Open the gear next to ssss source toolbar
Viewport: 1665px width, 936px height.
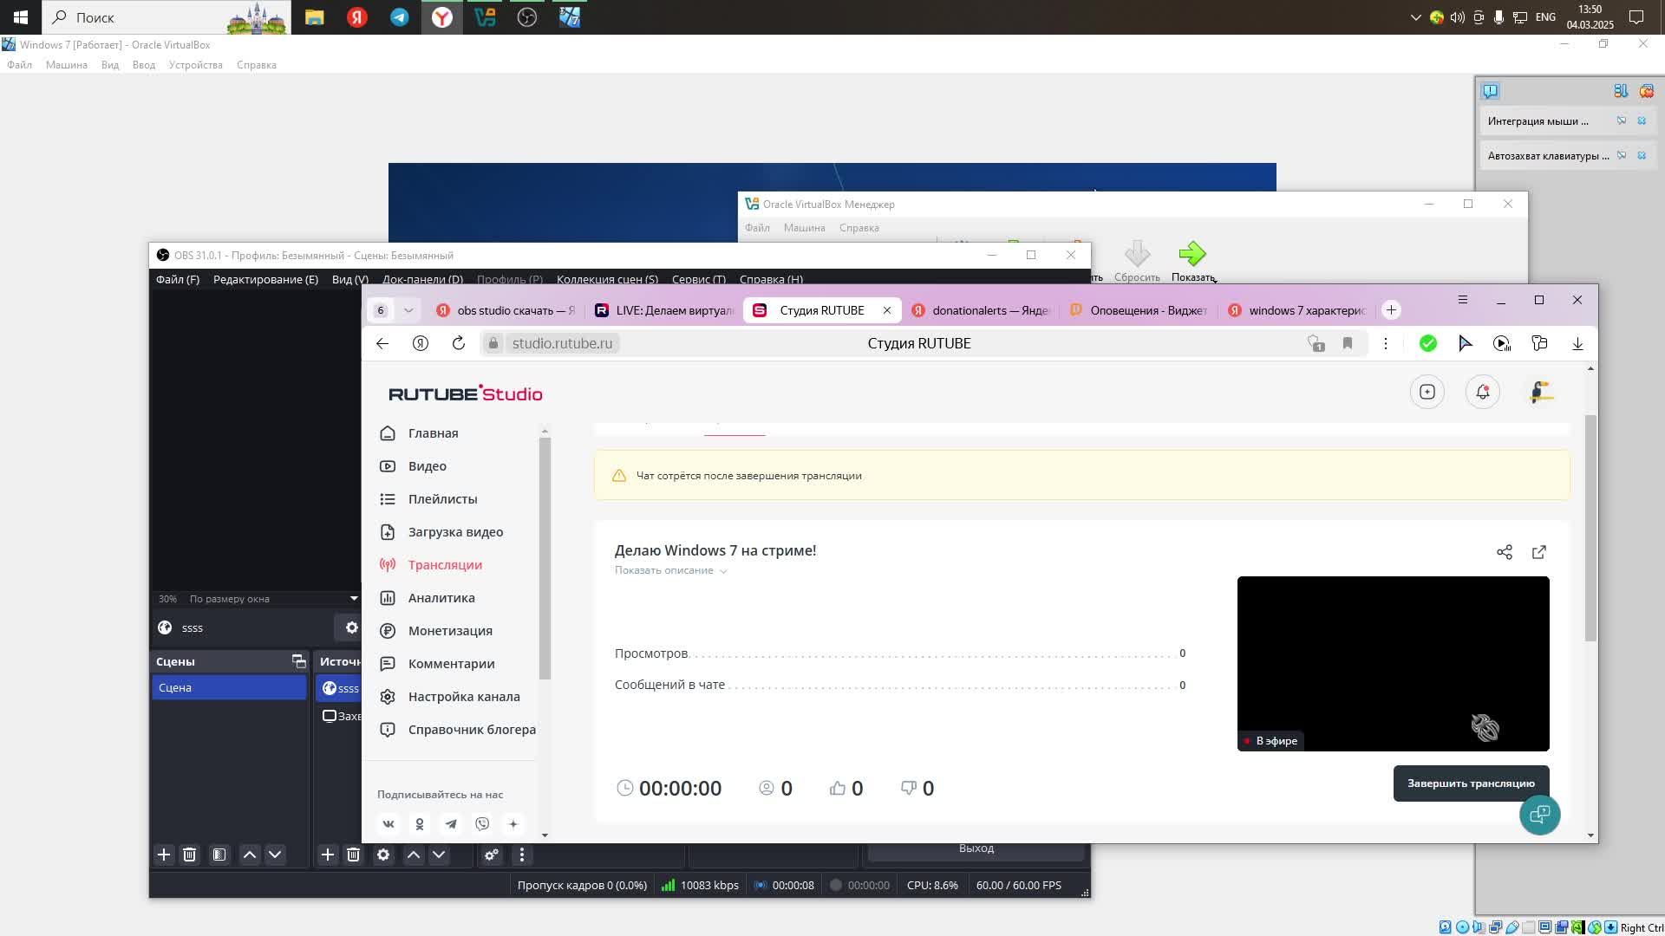click(351, 627)
